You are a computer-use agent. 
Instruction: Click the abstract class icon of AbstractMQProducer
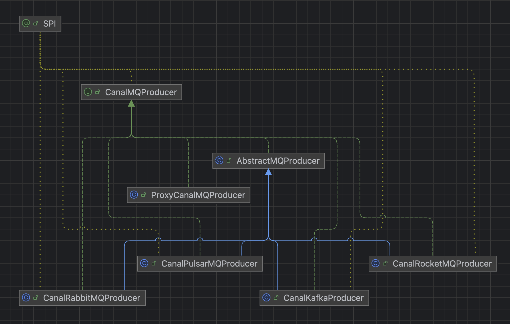point(219,160)
